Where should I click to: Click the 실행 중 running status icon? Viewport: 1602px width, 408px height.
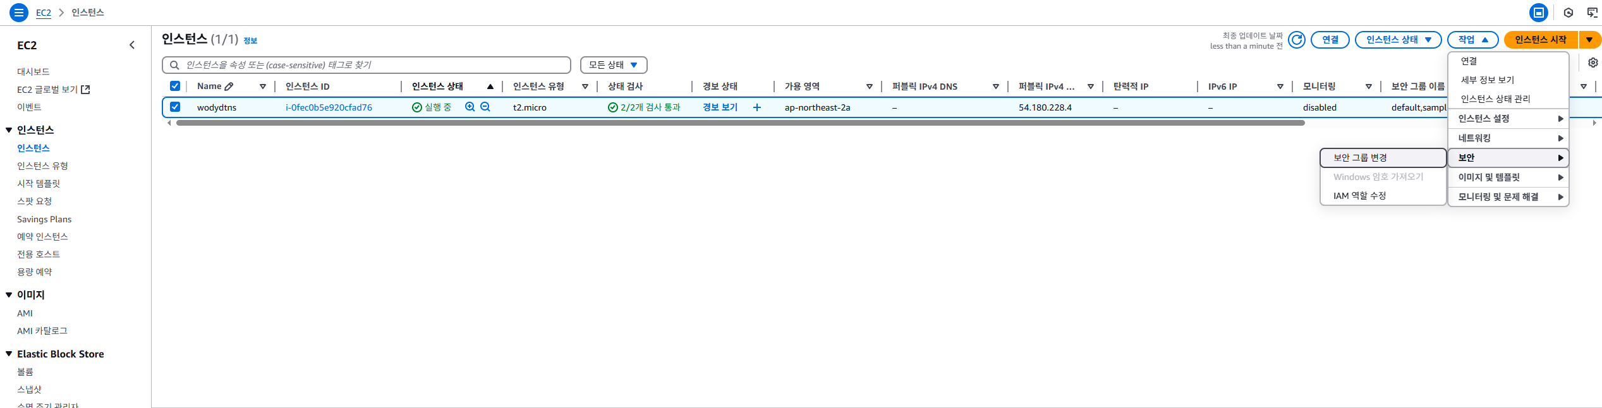point(417,107)
